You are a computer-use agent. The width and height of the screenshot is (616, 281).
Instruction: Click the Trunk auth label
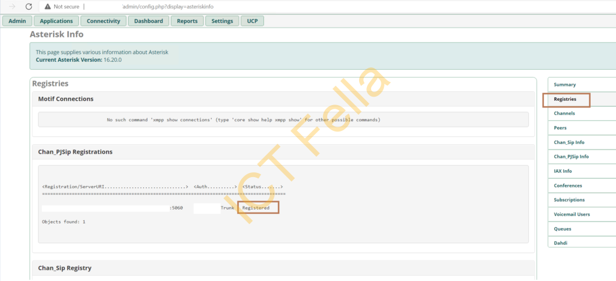(x=227, y=208)
